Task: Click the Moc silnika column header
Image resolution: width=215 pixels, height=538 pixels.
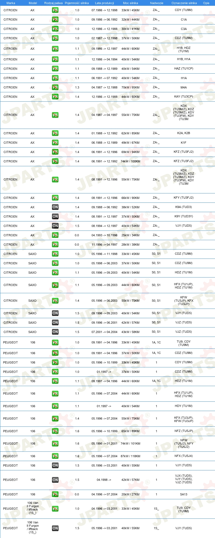Action: 131,3
